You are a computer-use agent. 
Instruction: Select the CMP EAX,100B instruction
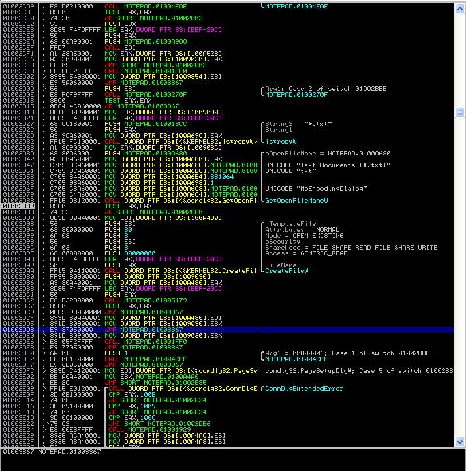[x=132, y=394]
